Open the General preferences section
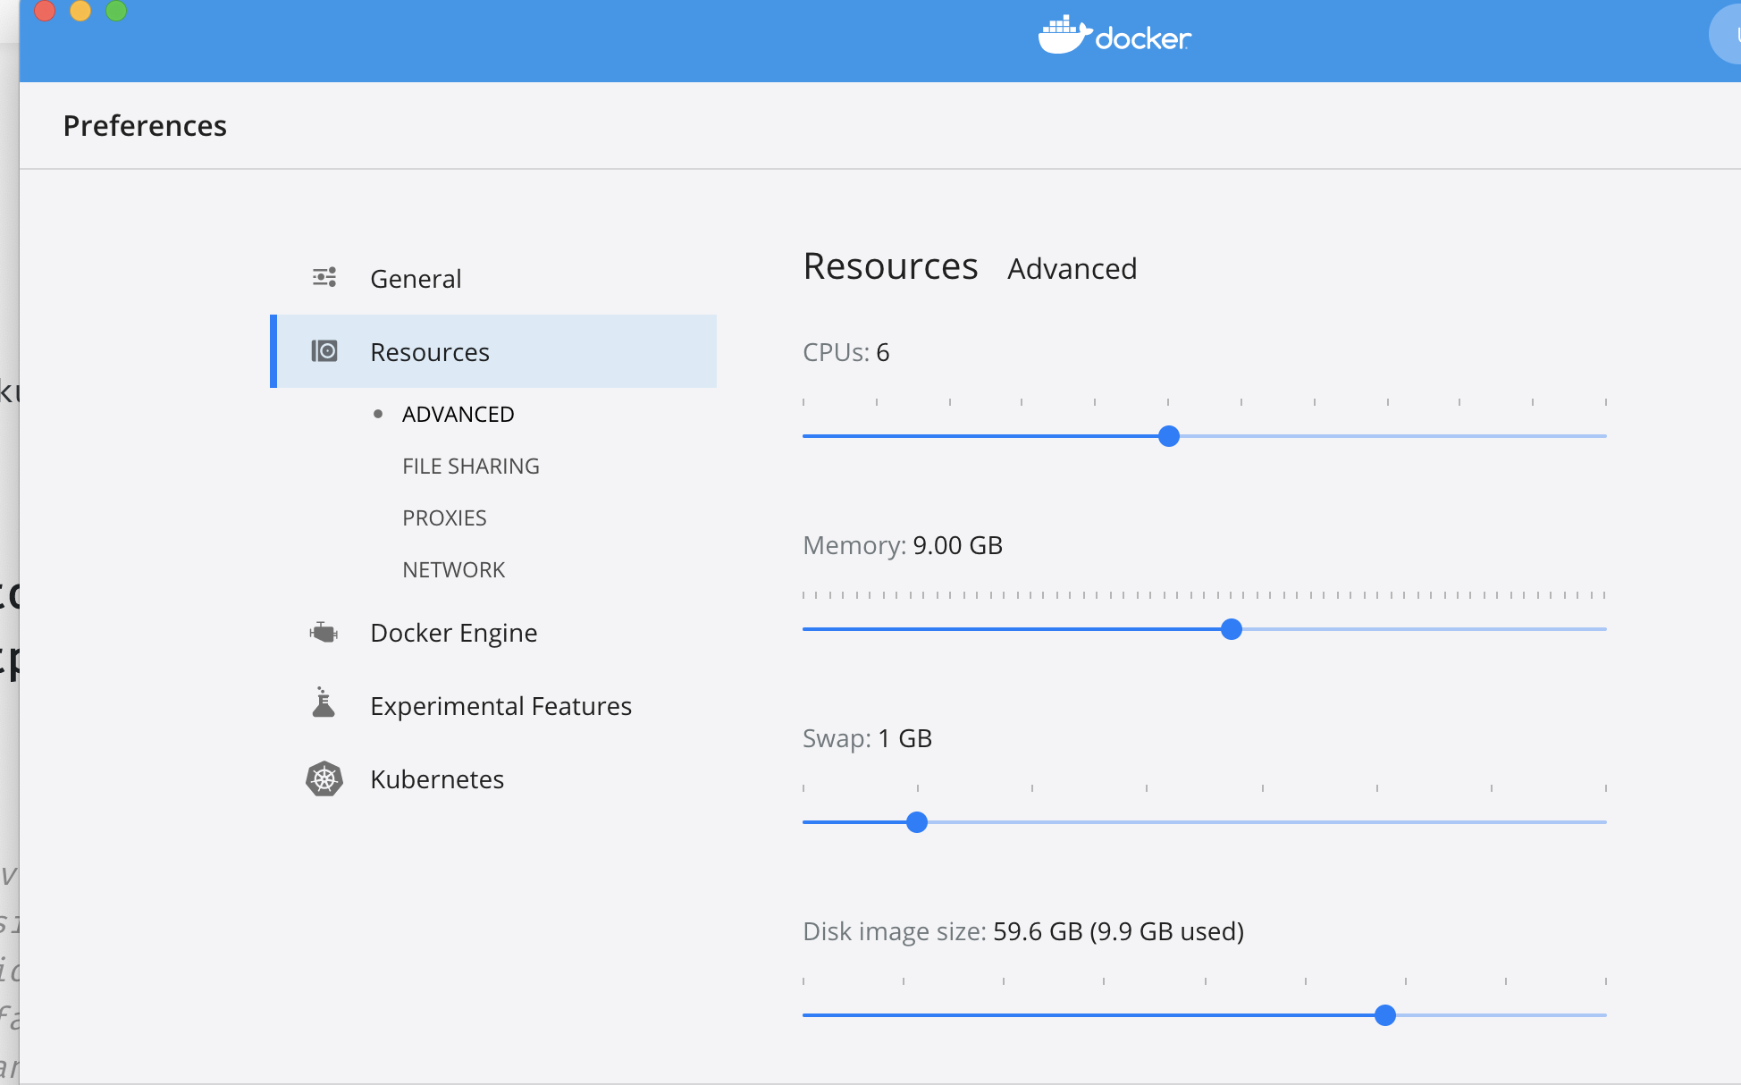This screenshot has width=1741, height=1085. click(x=416, y=279)
